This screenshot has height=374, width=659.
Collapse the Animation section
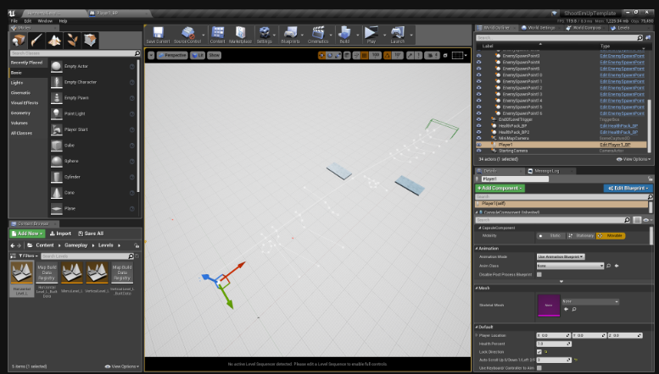coord(477,249)
